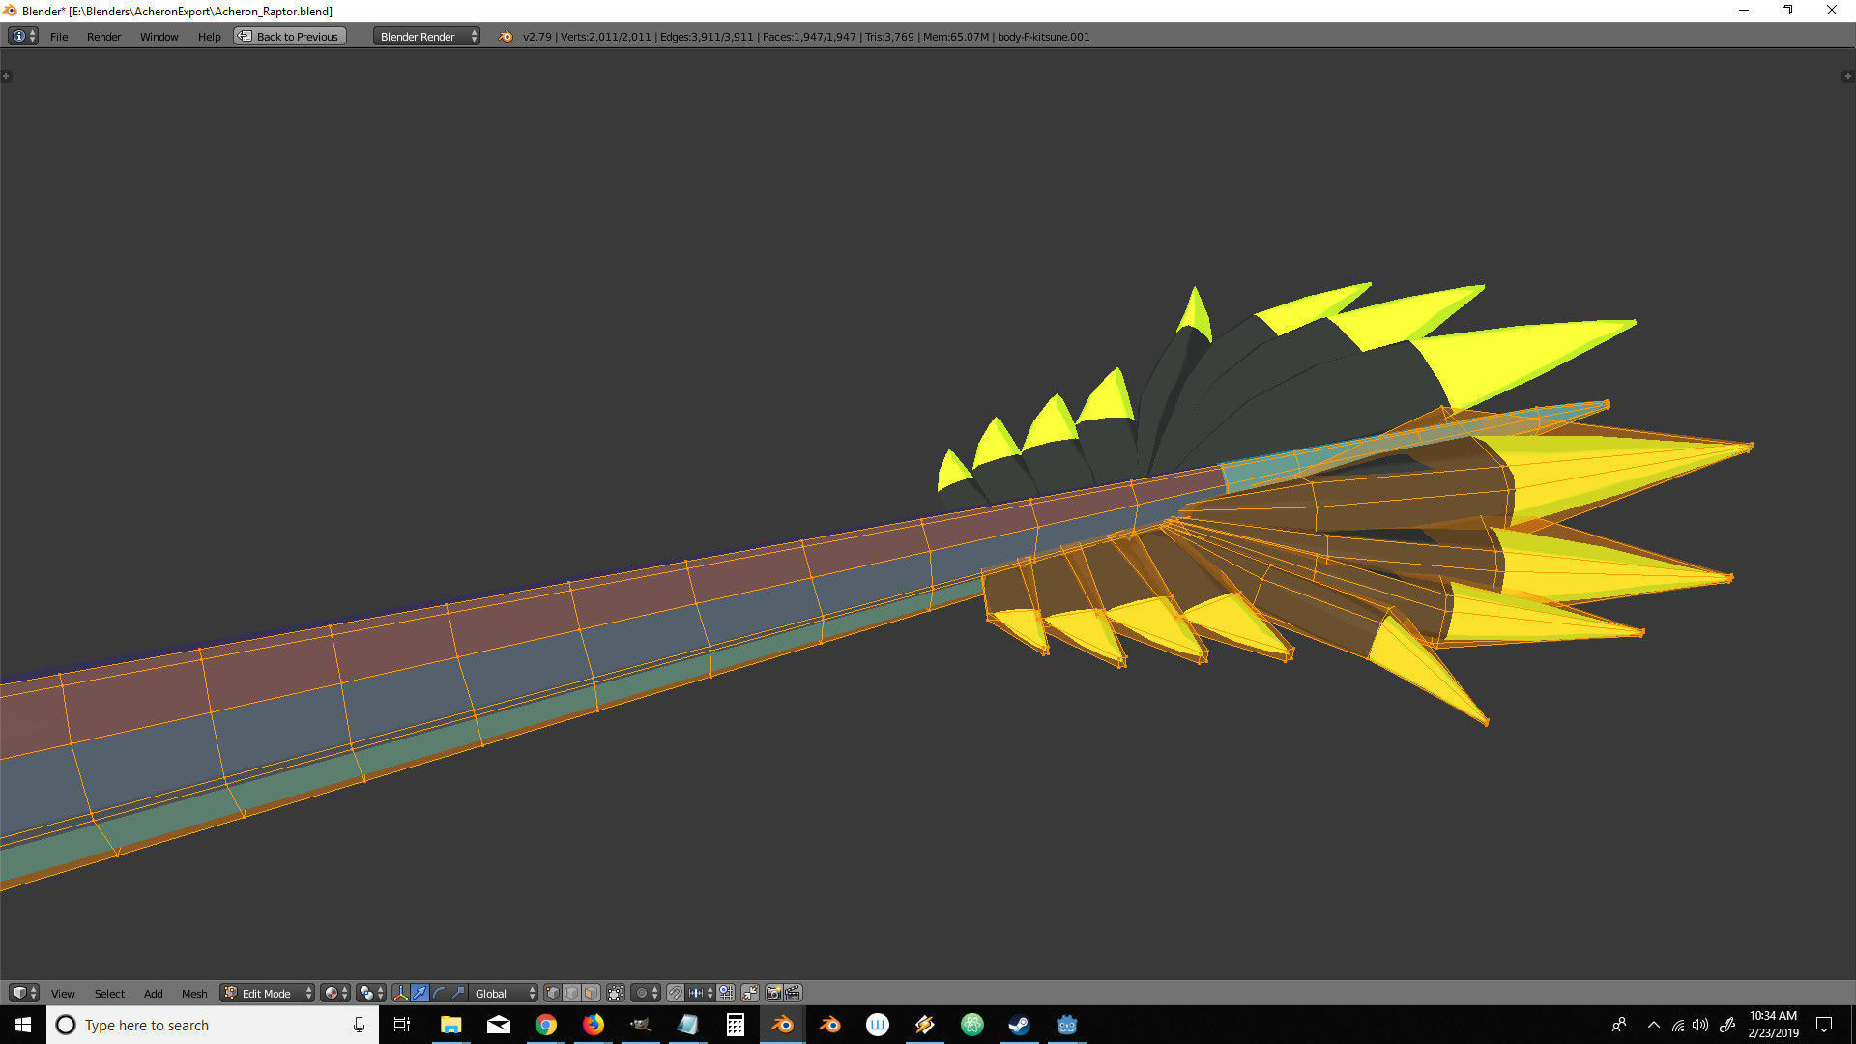Select the scale manipulator icon
Image resolution: width=1856 pixels, height=1044 pixels.
(x=458, y=993)
